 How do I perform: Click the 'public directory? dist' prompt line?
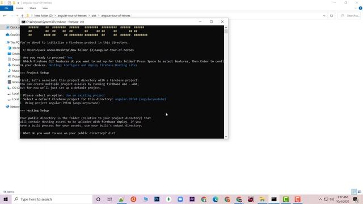(x=69, y=133)
